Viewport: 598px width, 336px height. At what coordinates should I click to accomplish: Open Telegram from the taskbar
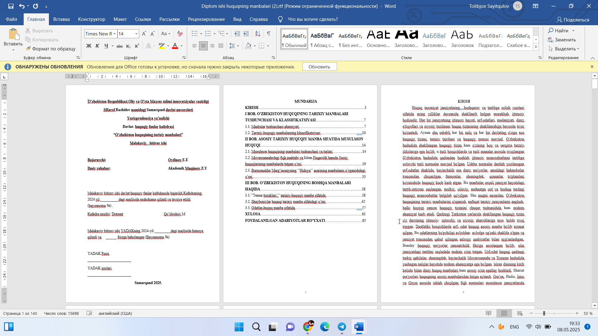[x=342, y=327]
